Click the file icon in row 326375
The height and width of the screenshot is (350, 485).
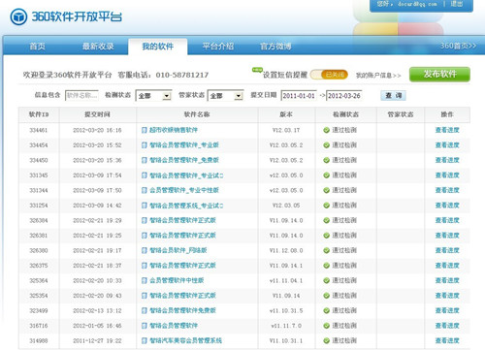tap(145, 266)
